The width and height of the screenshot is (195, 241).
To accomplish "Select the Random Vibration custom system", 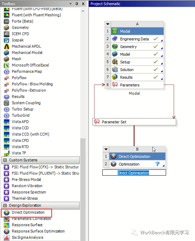I will pos(27,186).
